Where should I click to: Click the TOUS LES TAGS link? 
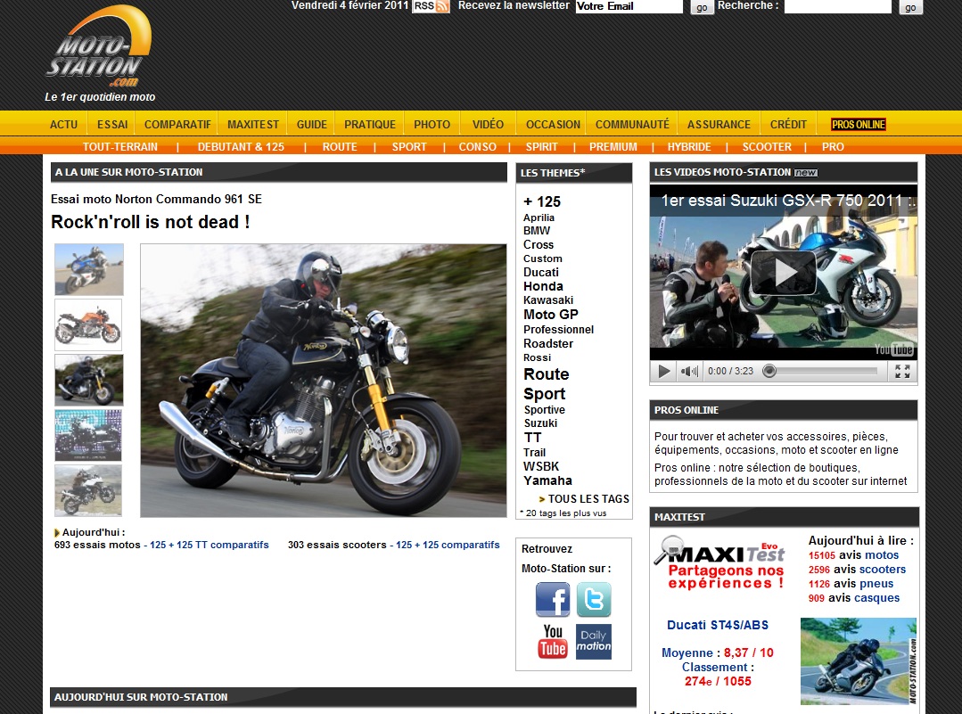(588, 499)
